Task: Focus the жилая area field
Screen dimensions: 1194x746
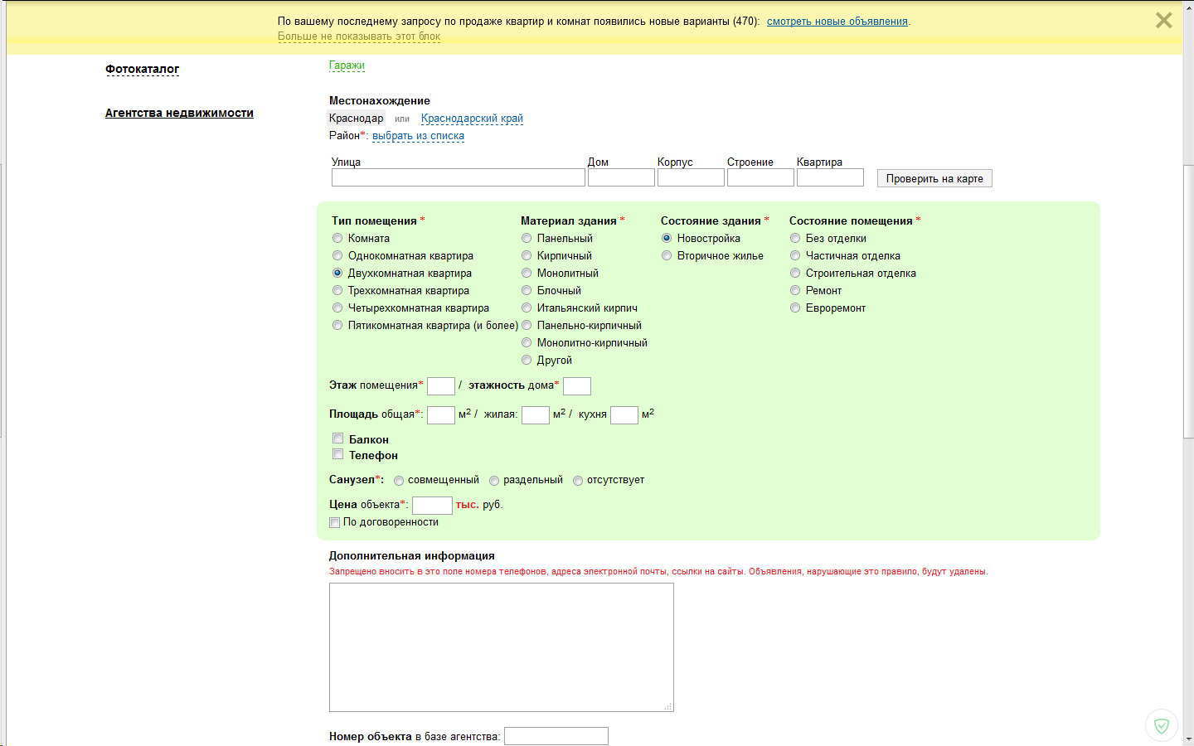Action: [536, 414]
